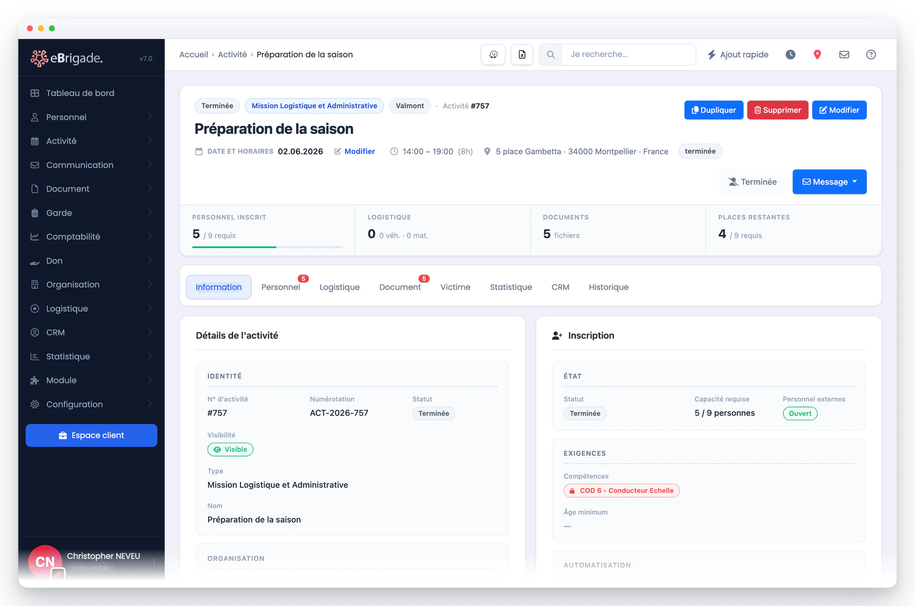915x606 pixels.
Task: Click the Statistique bars icon in sidebar
Action: point(35,357)
